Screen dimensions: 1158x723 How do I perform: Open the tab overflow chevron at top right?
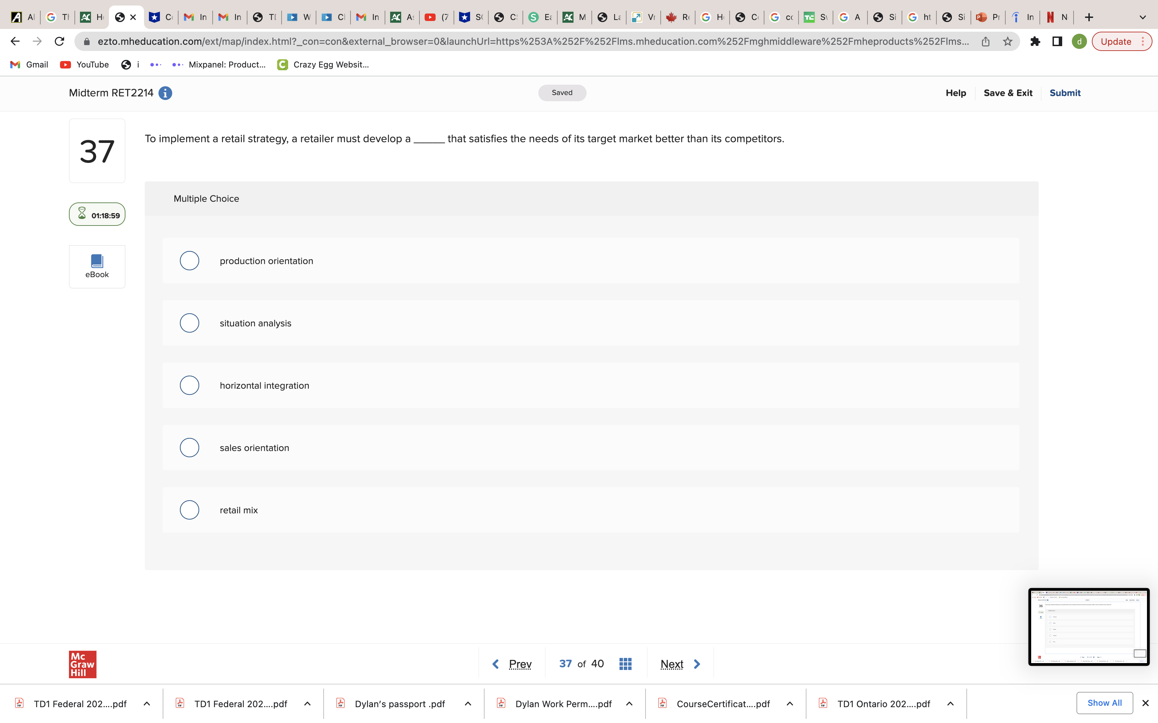(1143, 17)
